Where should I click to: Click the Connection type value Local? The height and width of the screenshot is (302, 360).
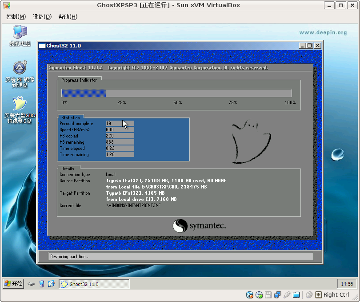[x=111, y=174]
